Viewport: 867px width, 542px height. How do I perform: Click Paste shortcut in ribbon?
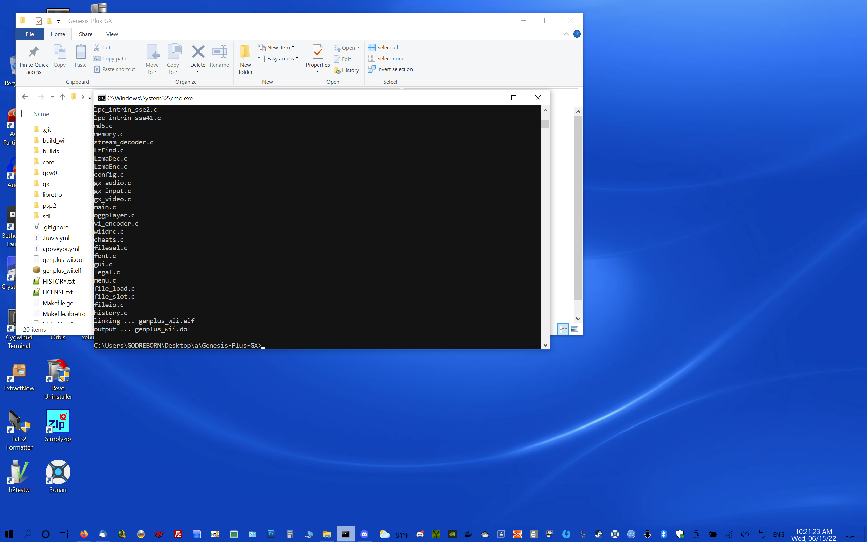[115, 69]
